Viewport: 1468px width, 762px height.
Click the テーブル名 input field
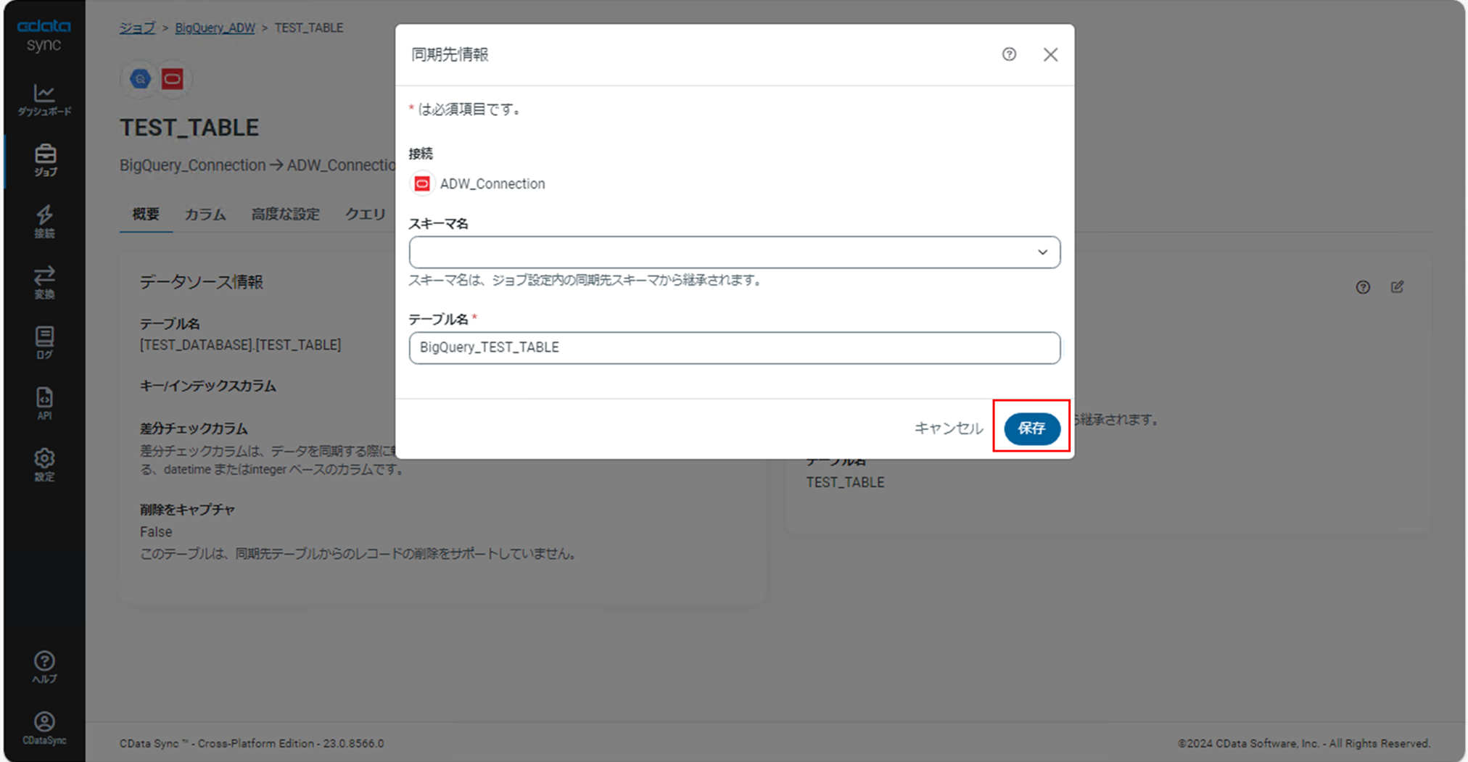734,347
